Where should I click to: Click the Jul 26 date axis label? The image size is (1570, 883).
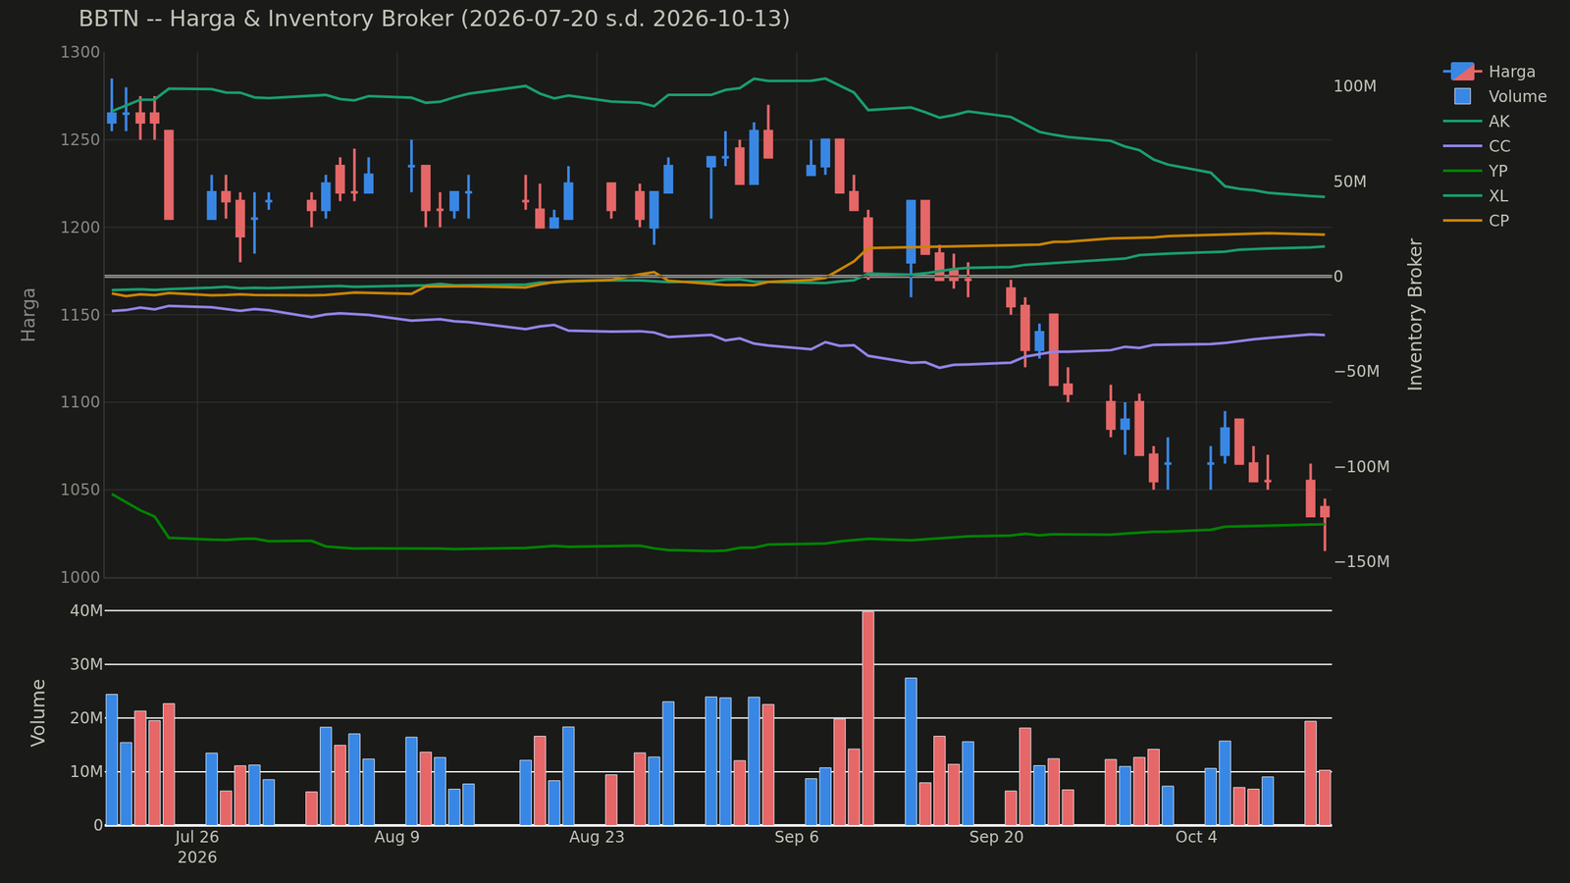197,837
